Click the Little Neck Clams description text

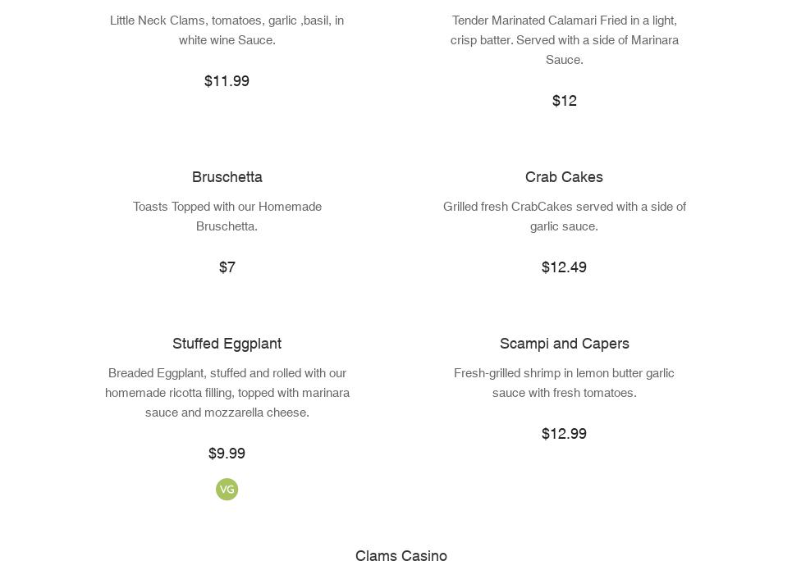(227, 30)
